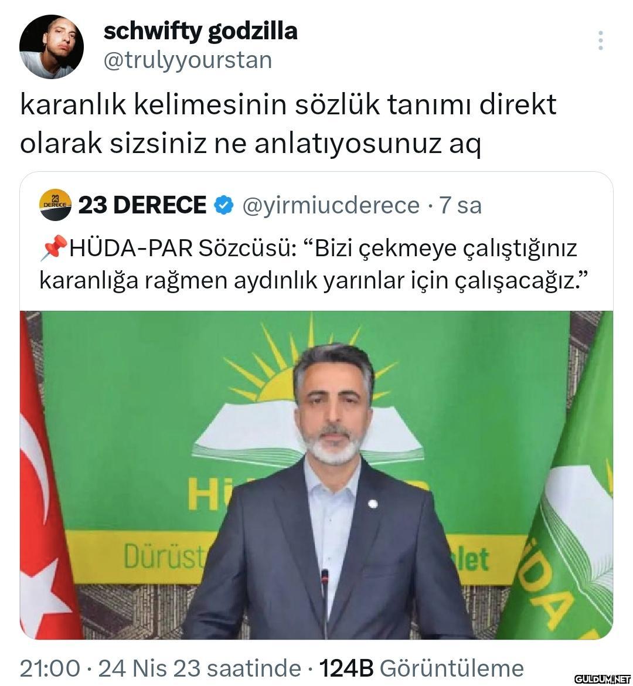
Task: Click the main tweet text about karanlık
Action: (289, 124)
